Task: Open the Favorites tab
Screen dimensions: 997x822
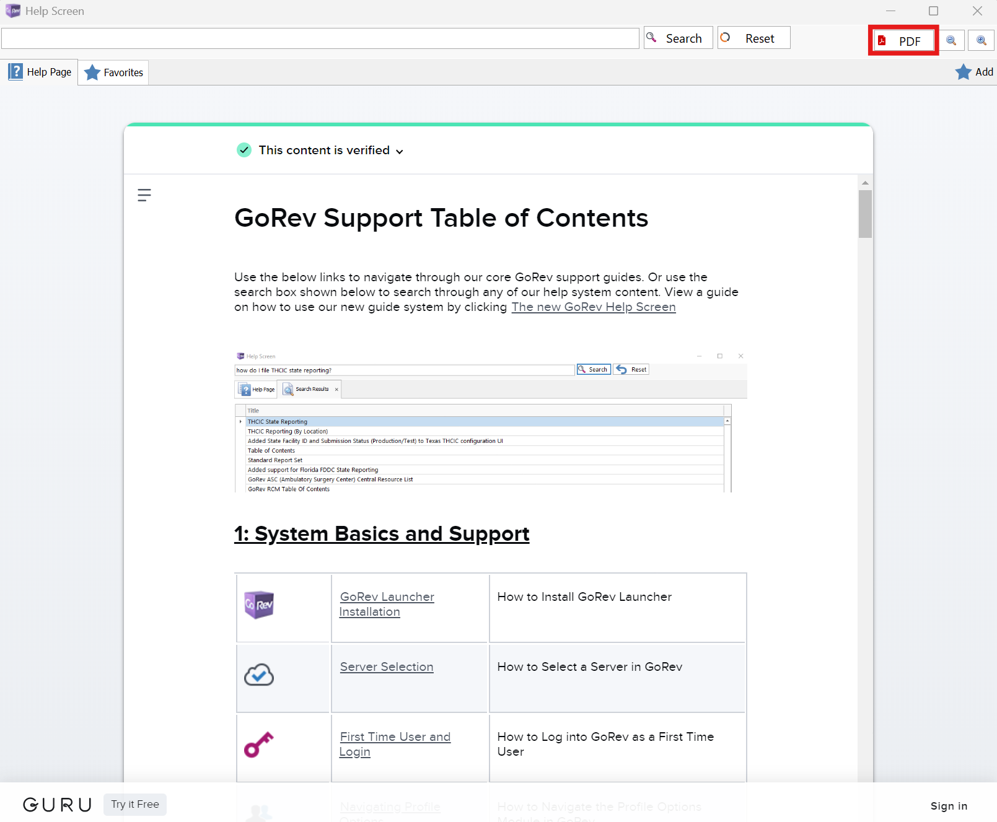Action: click(x=113, y=72)
